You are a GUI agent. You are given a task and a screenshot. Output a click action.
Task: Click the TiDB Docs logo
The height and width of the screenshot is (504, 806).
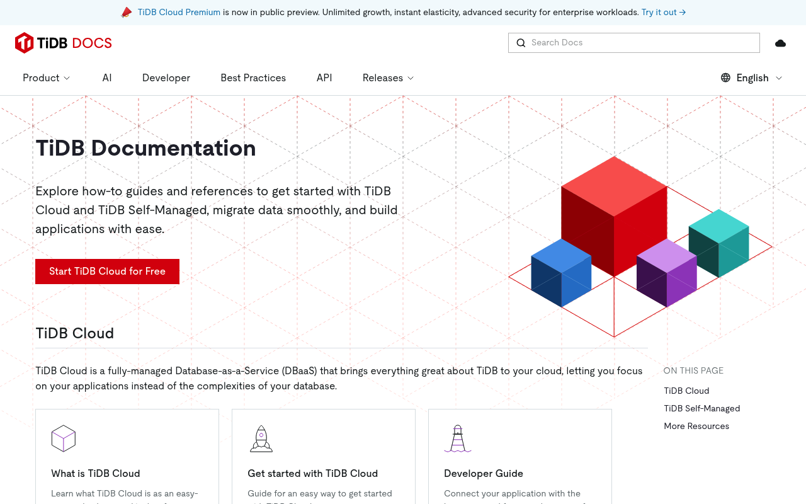click(64, 43)
